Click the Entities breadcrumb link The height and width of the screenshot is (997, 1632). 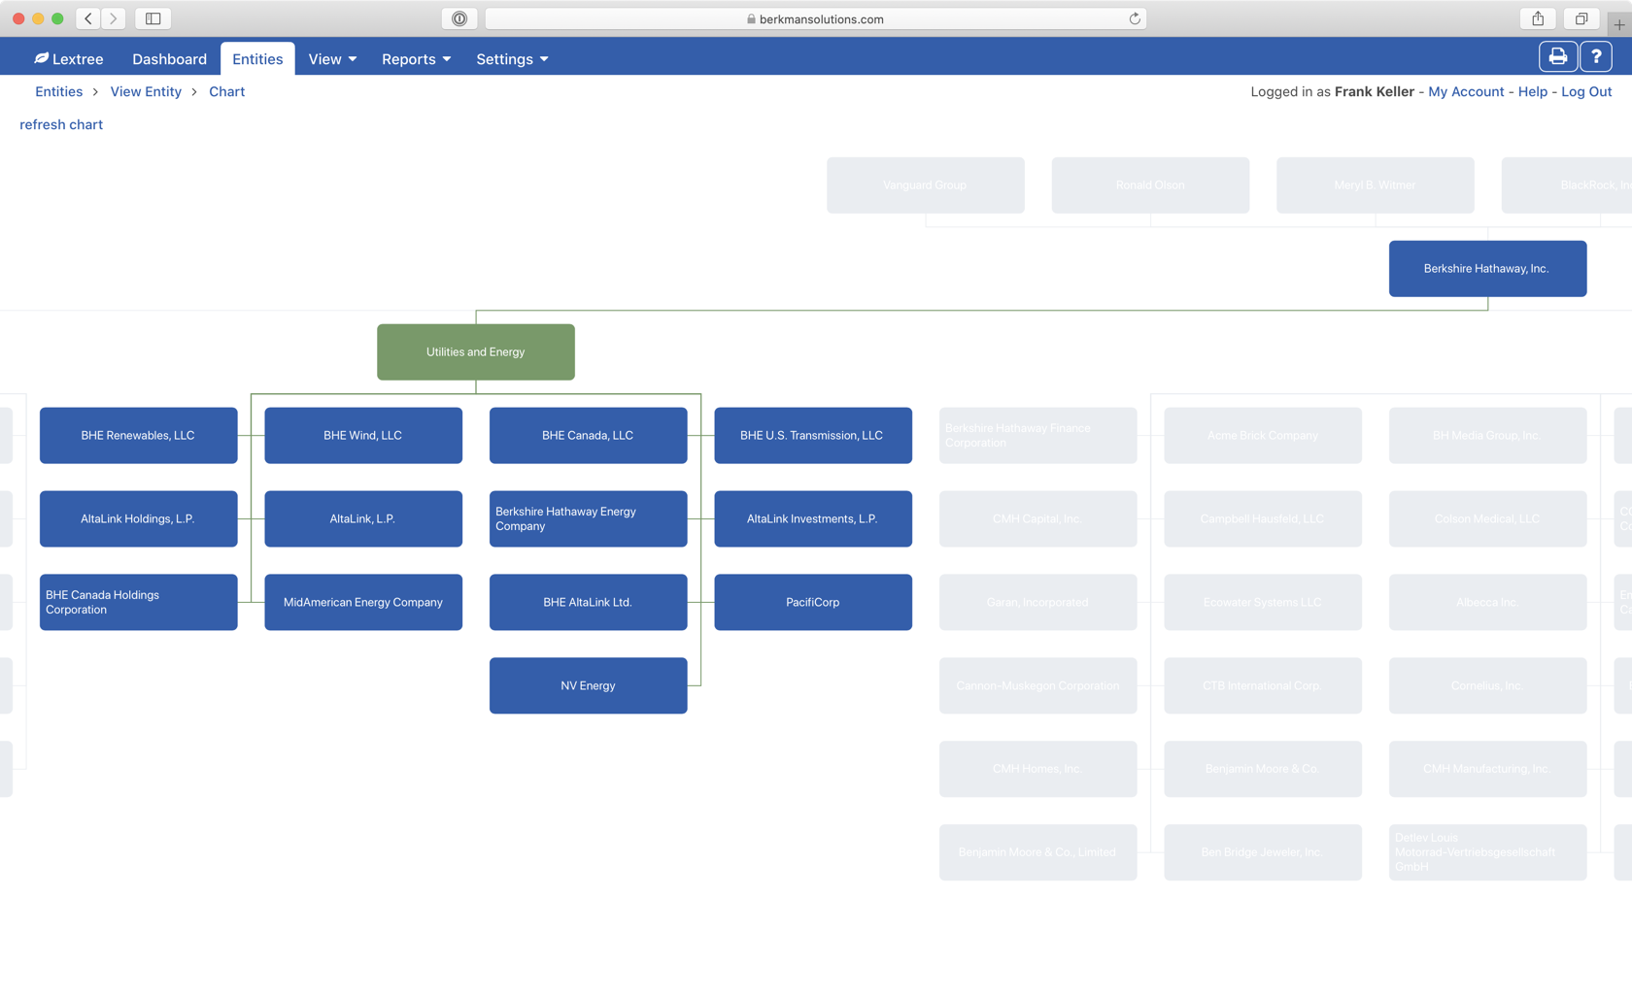(58, 91)
